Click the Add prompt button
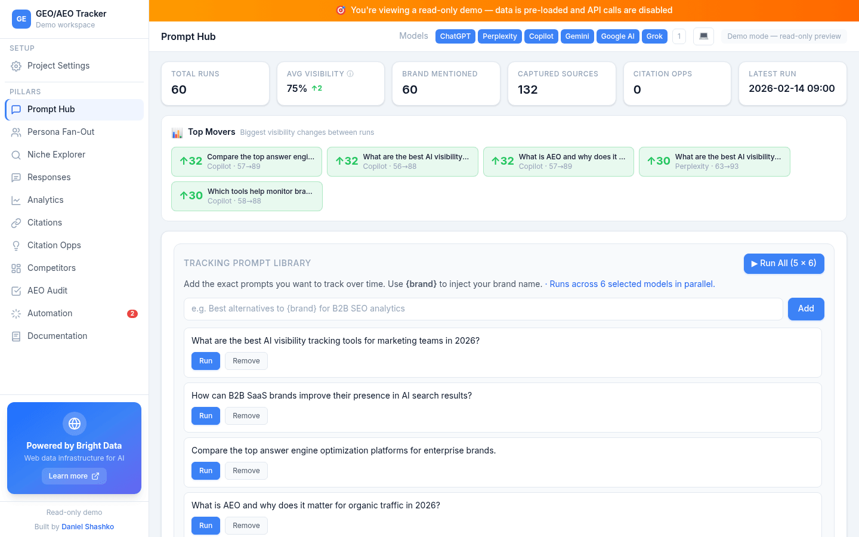This screenshot has width=859, height=537. pyautogui.click(x=806, y=309)
